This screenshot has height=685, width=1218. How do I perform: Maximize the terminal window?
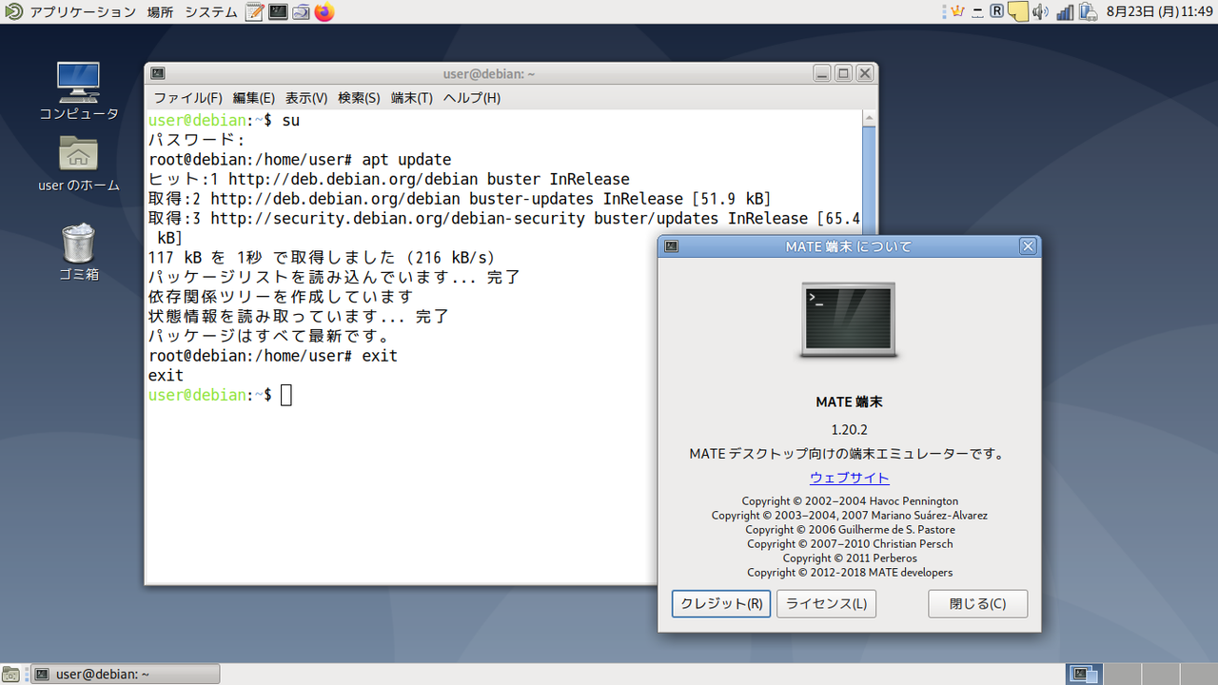click(843, 73)
